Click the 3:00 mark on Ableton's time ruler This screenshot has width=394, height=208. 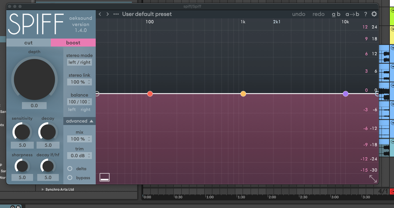click(x=335, y=197)
